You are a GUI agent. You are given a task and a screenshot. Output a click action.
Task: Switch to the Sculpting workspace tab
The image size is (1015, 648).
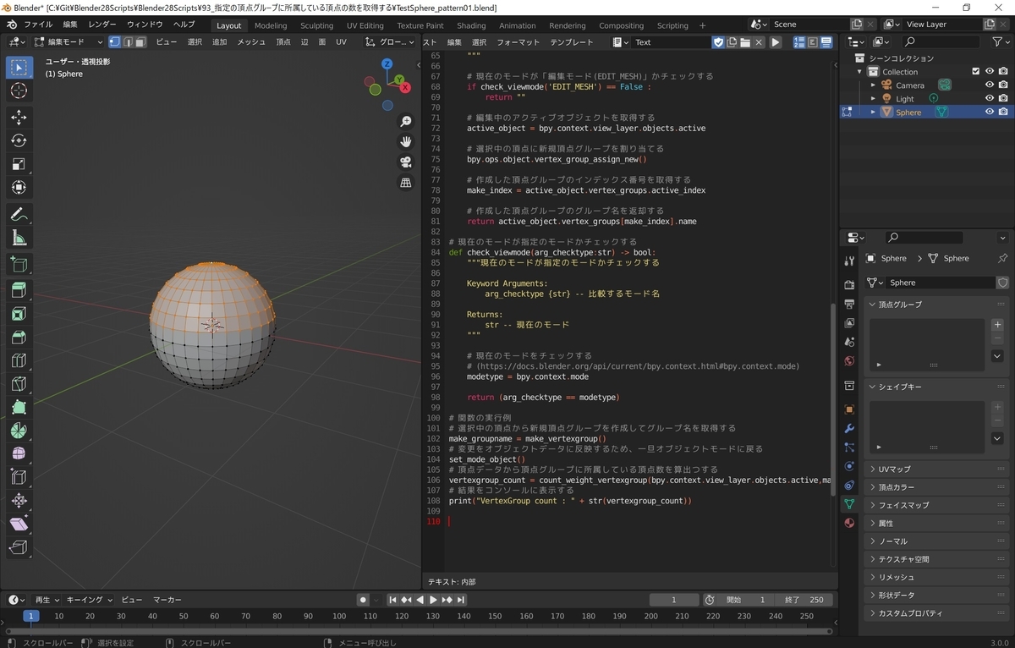316,25
